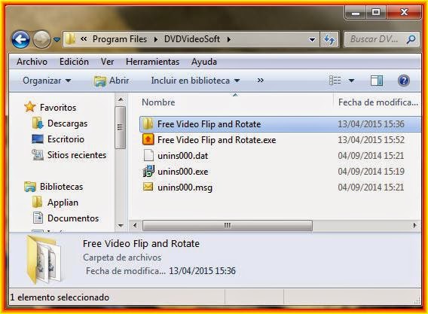
Task: Open the Edición menu
Action: point(74,62)
